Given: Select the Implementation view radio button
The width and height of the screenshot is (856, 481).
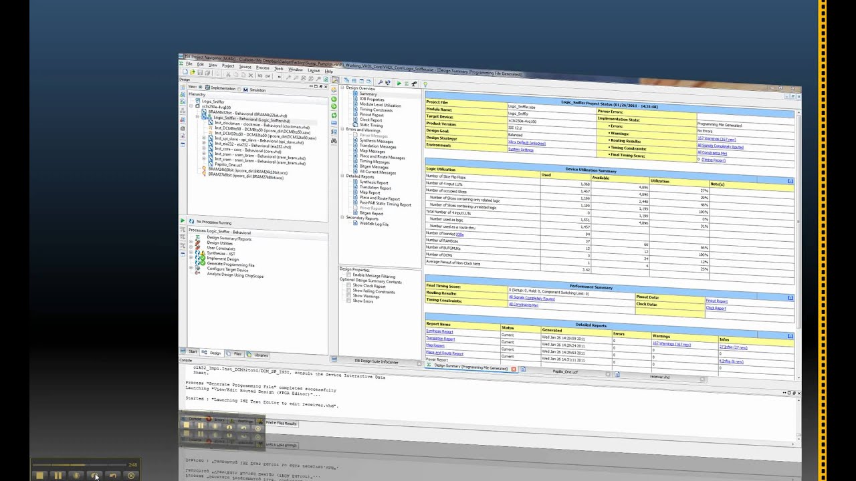Looking at the screenshot, I should [x=201, y=87].
